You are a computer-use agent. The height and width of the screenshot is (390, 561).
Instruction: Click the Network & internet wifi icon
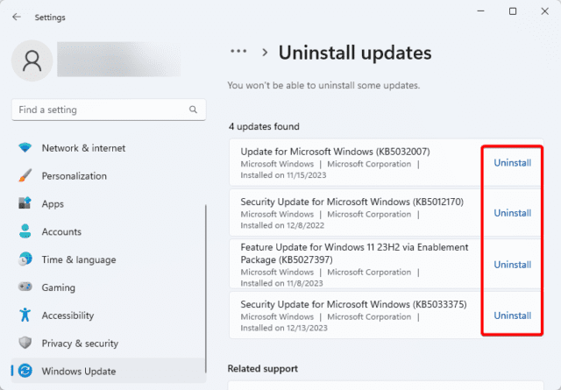25,148
